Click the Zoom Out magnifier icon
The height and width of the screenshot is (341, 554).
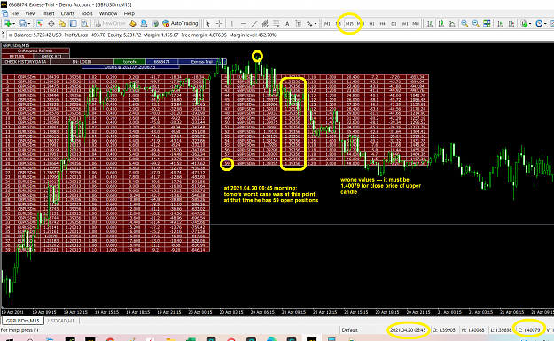click(476, 23)
